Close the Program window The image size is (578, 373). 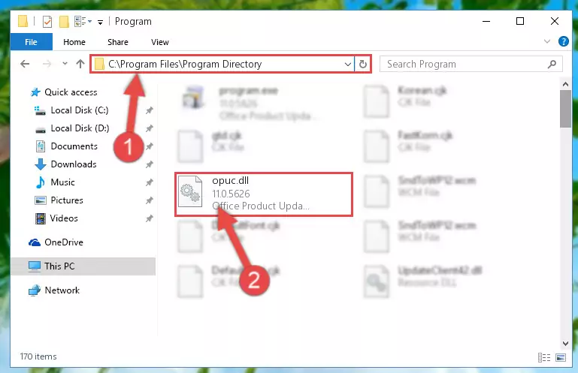tap(555, 21)
